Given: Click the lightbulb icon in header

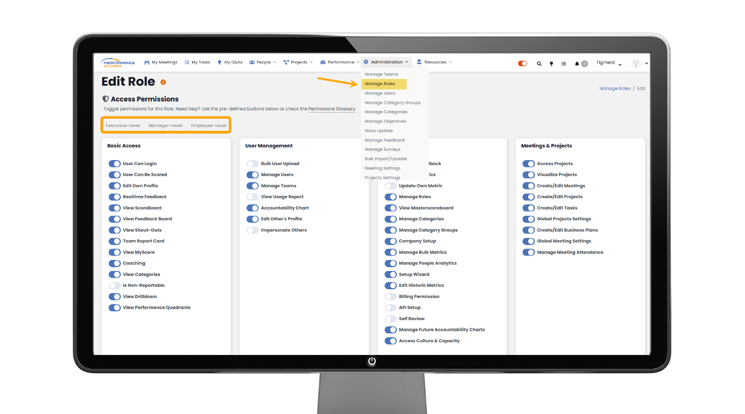Looking at the screenshot, I should coord(551,63).
